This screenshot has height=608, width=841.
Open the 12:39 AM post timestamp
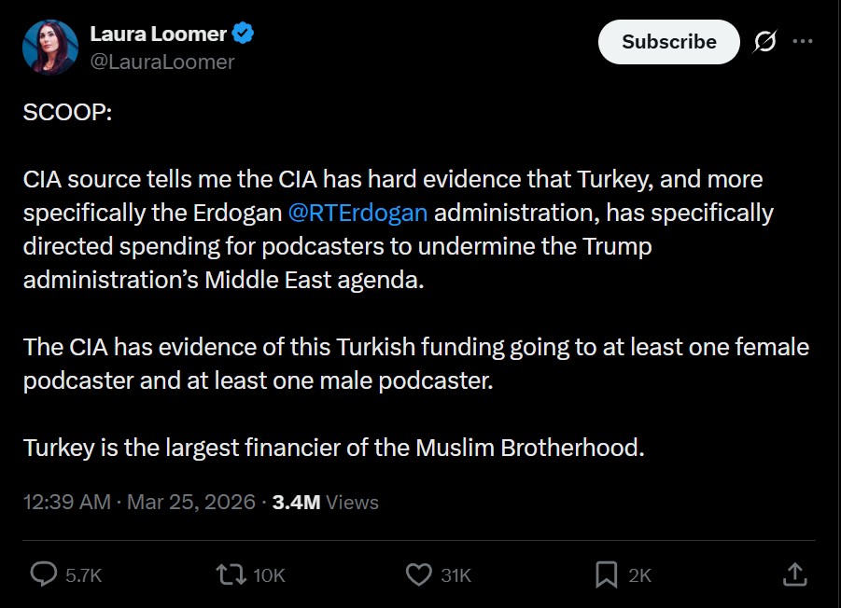67,502
